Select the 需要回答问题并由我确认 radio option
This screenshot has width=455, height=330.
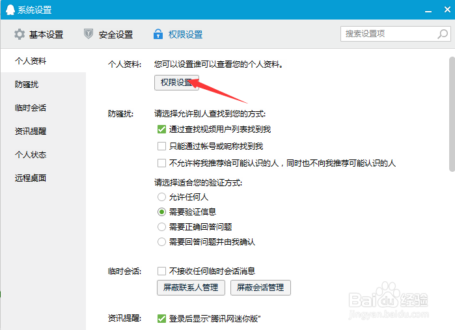click(x=161, y=241)
